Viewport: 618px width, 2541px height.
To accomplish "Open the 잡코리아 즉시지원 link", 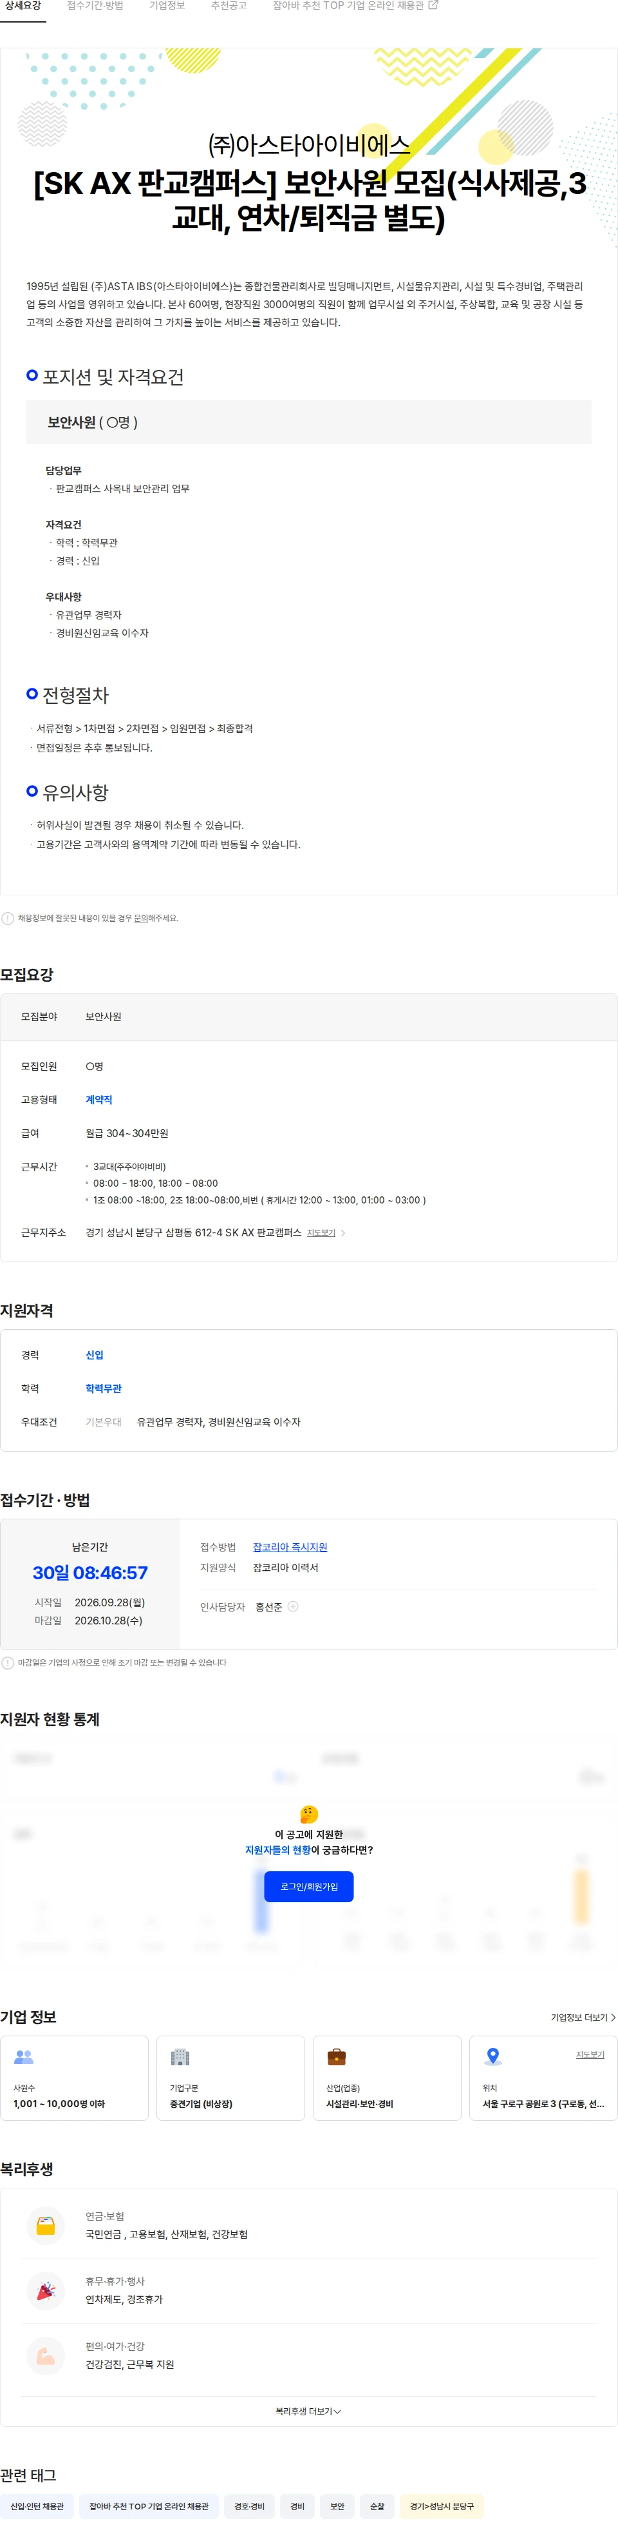I will [x=290, y=1546].
